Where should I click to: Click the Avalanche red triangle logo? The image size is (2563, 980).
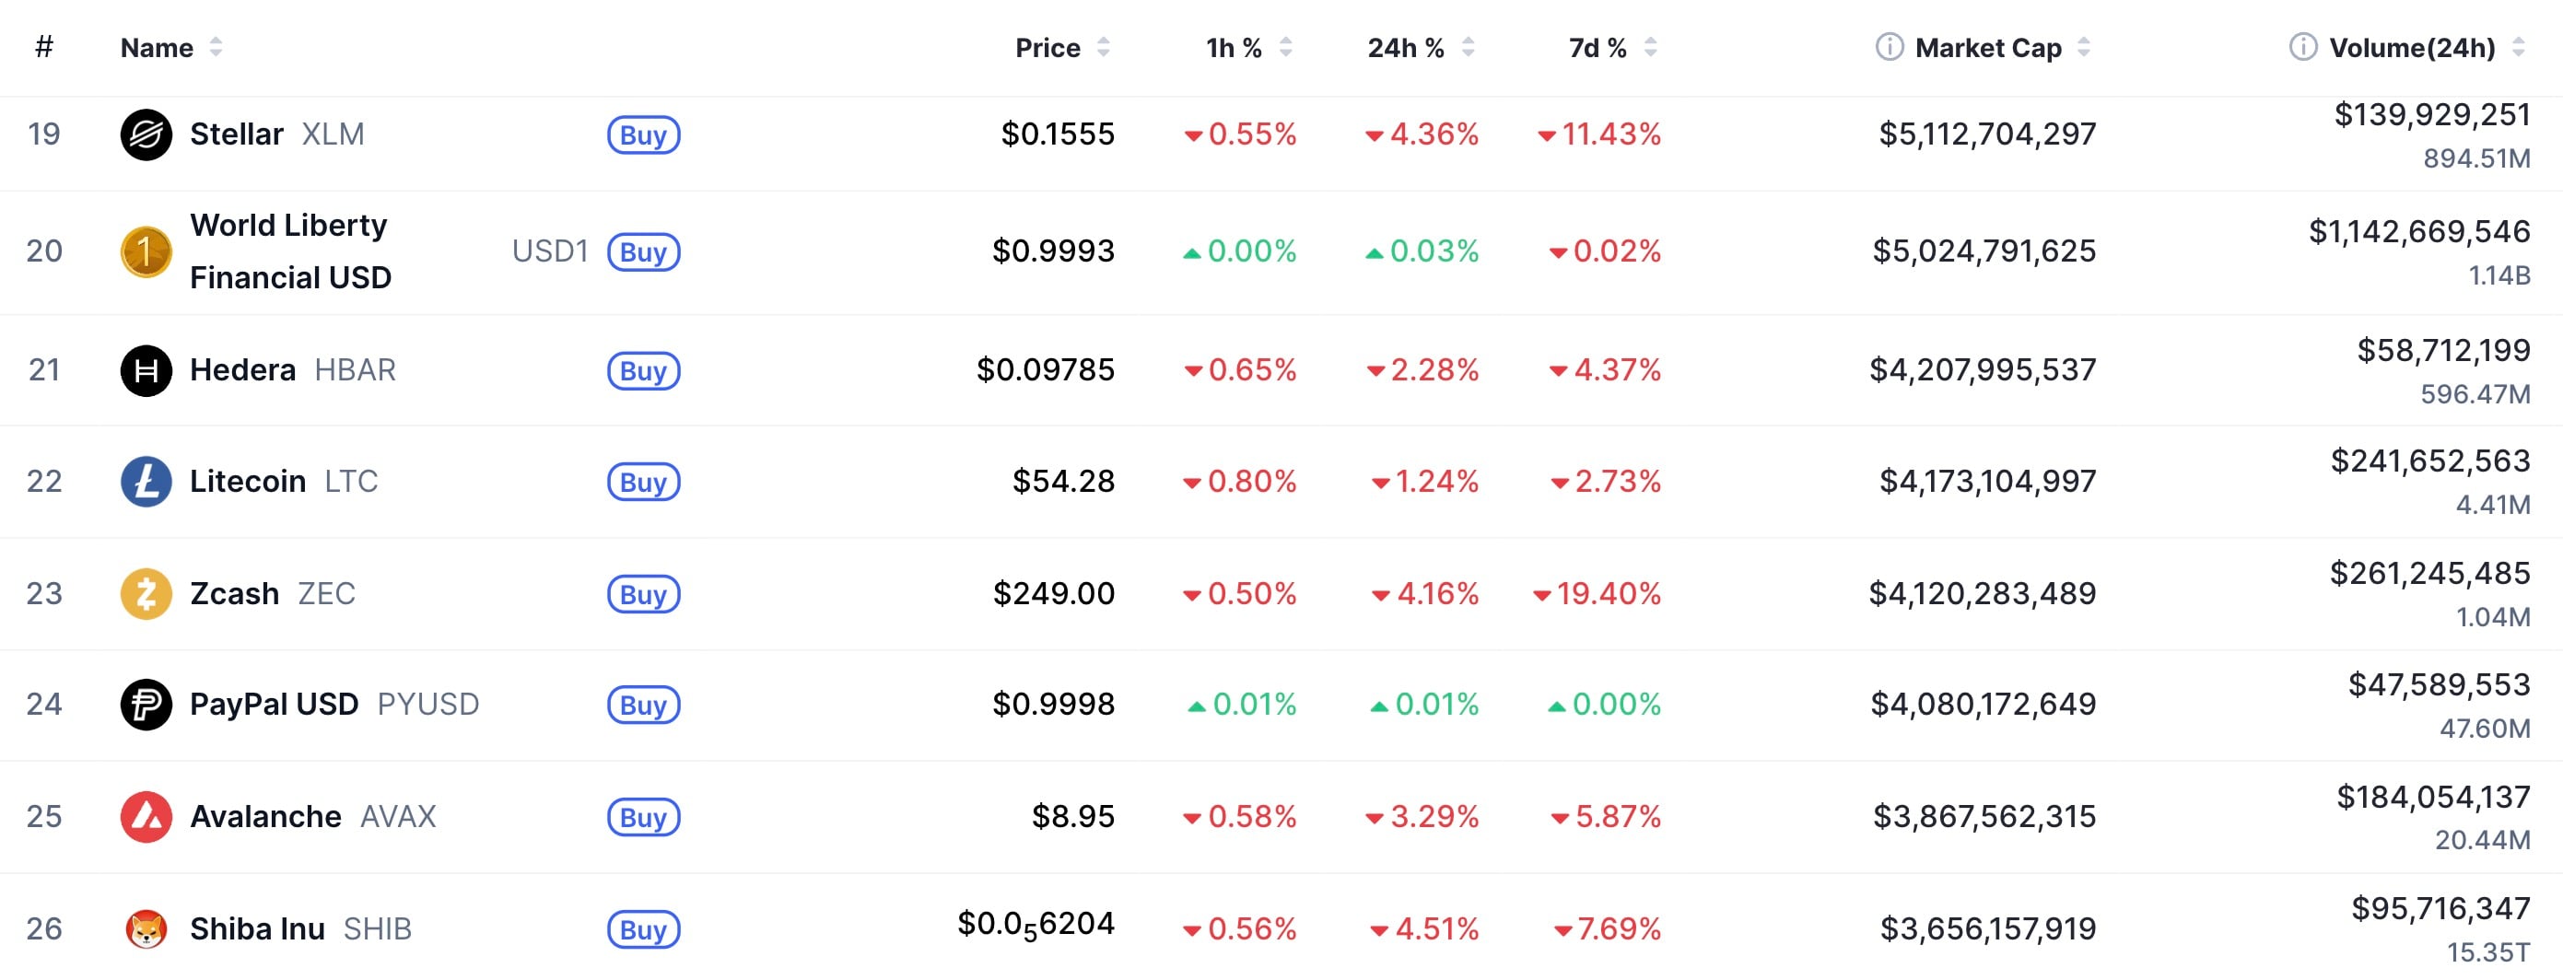click(147, 817)
